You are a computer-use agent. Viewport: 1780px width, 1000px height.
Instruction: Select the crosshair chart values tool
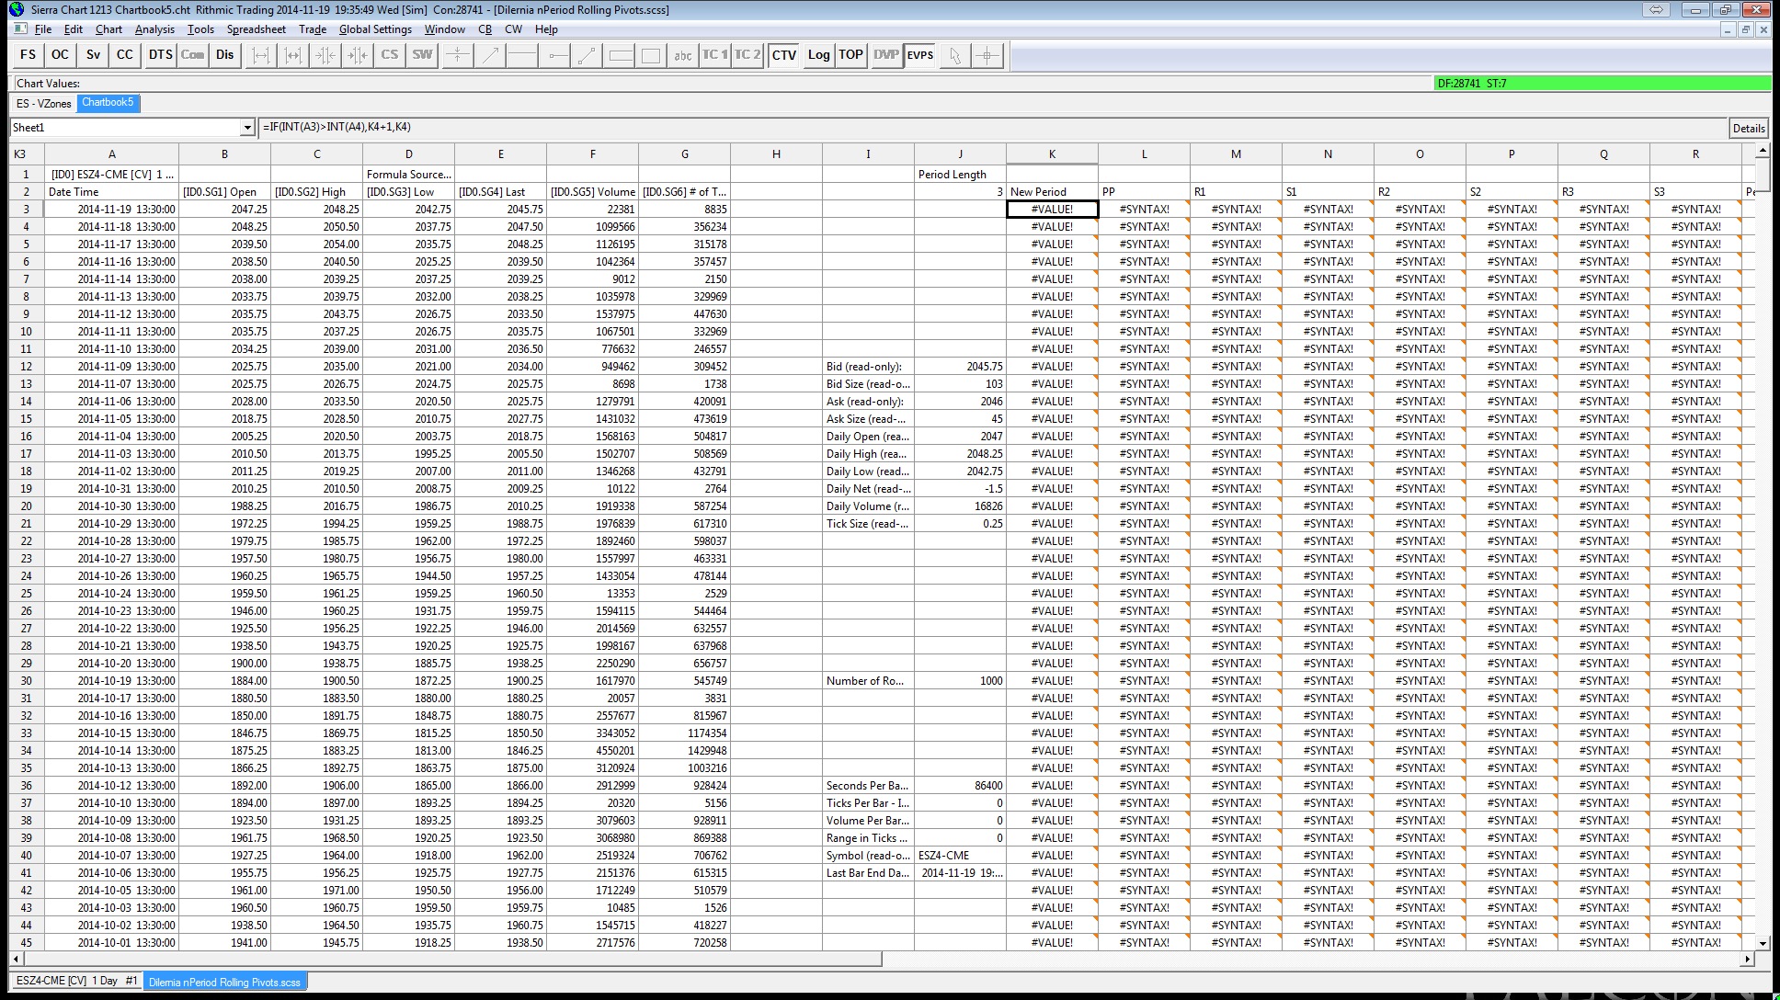tap(987, 55)
